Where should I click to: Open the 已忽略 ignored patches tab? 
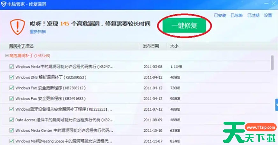[x=237, y=15]
